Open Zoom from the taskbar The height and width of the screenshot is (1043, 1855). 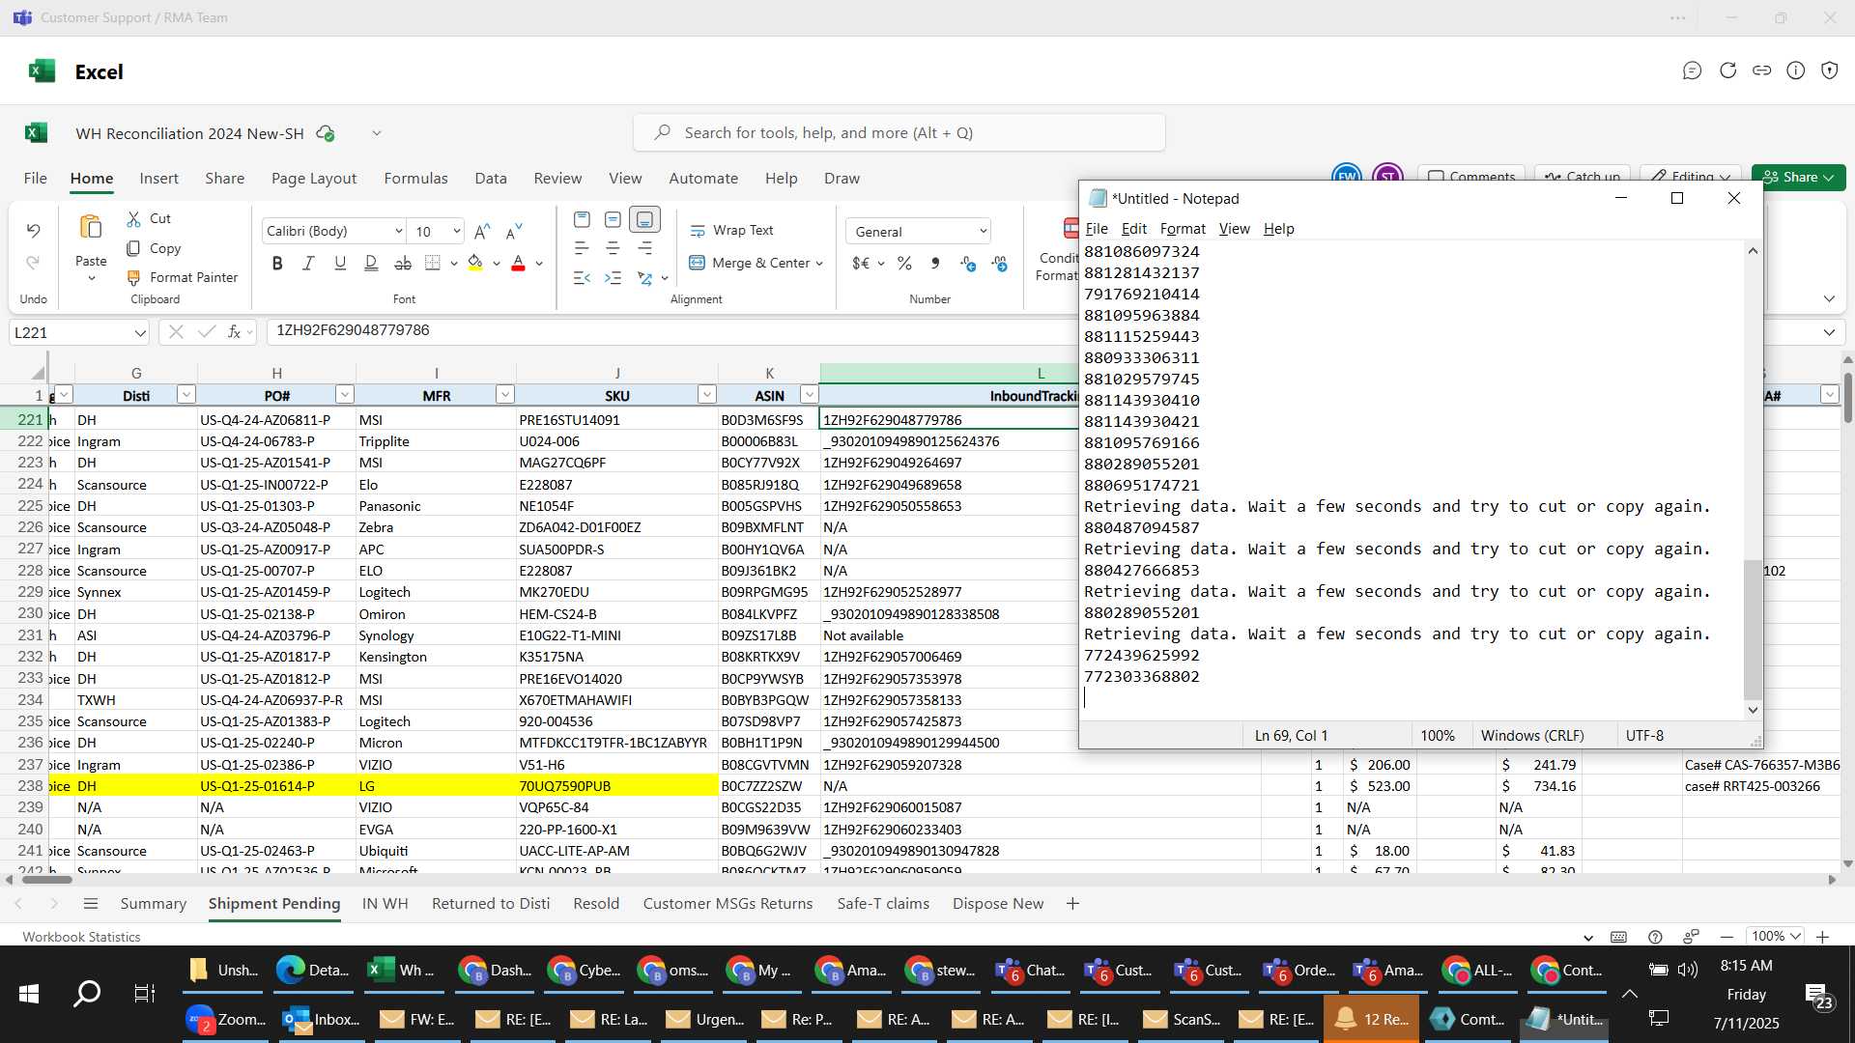pos(226,1019)
